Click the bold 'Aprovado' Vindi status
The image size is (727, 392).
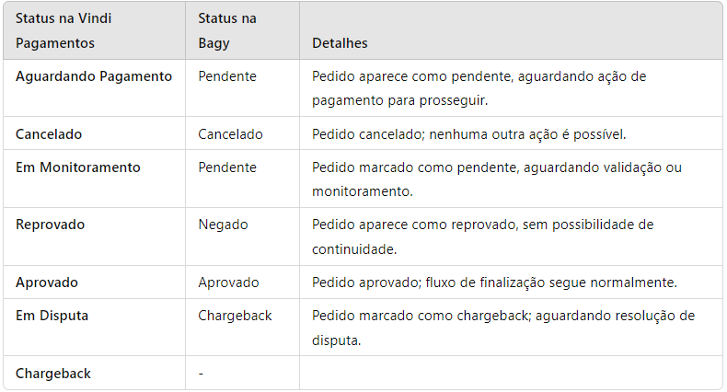(47, 282)
